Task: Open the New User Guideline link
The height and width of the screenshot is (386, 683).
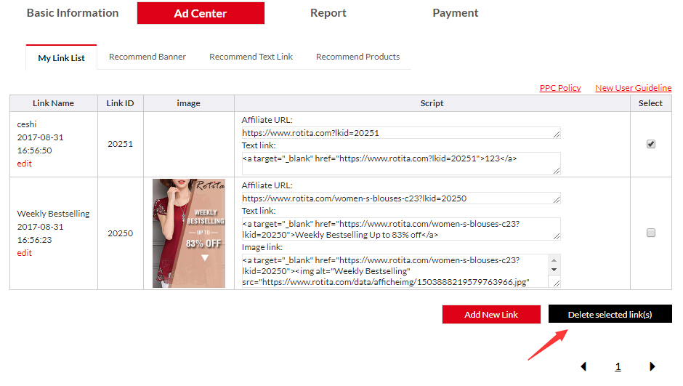Action: (x=634, y=88)
